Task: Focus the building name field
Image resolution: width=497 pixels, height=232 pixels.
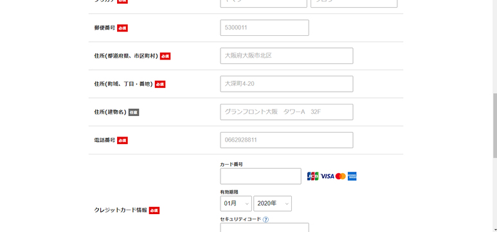Action: click(x=287, y=112)
